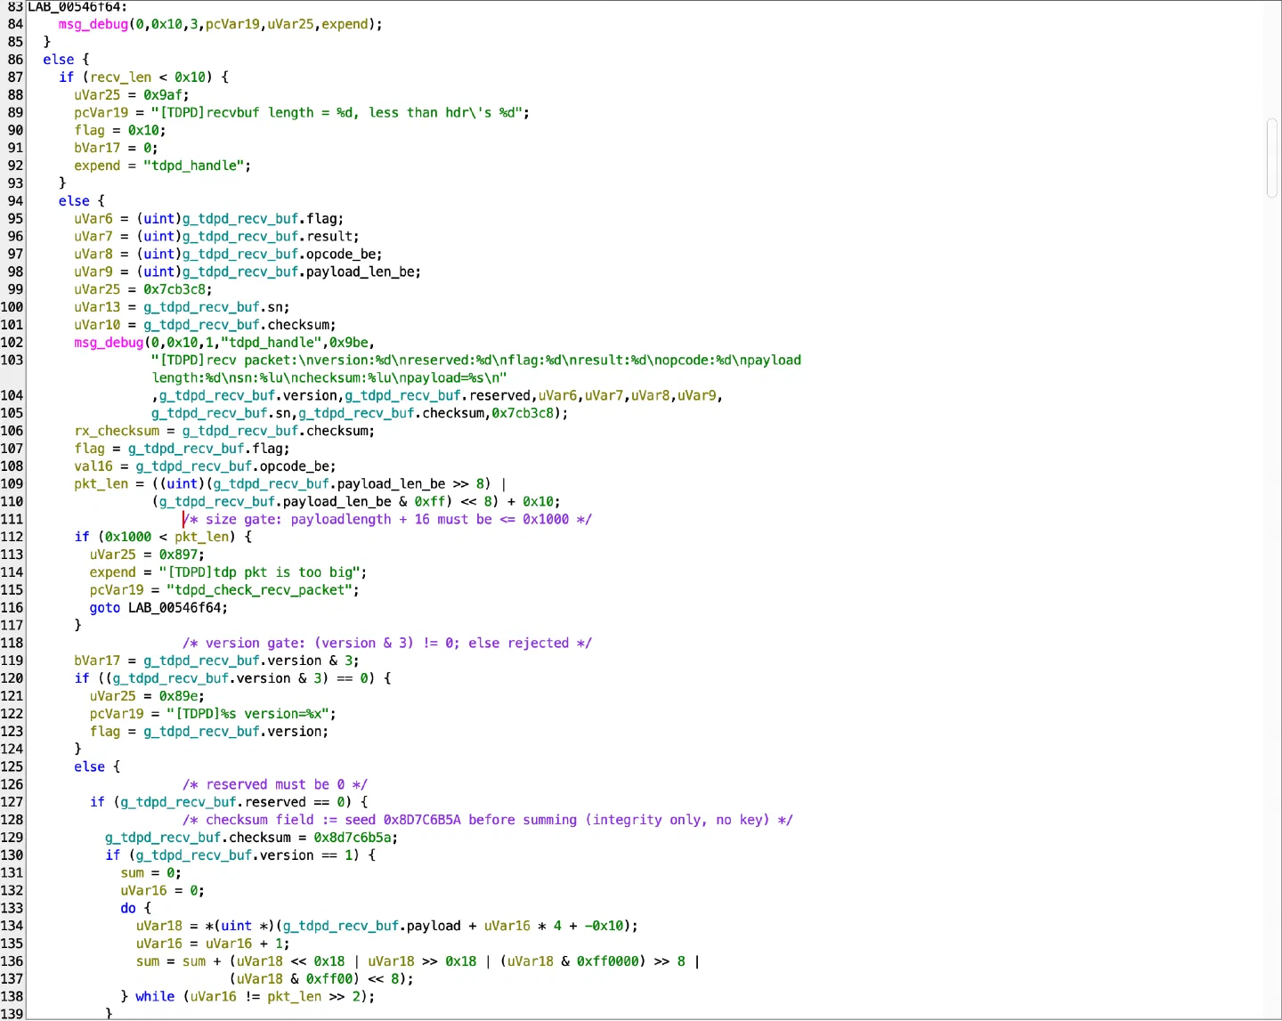Select the constant 0x897 on line 113
The image size is (1282, 1021).
click(178, 555)
